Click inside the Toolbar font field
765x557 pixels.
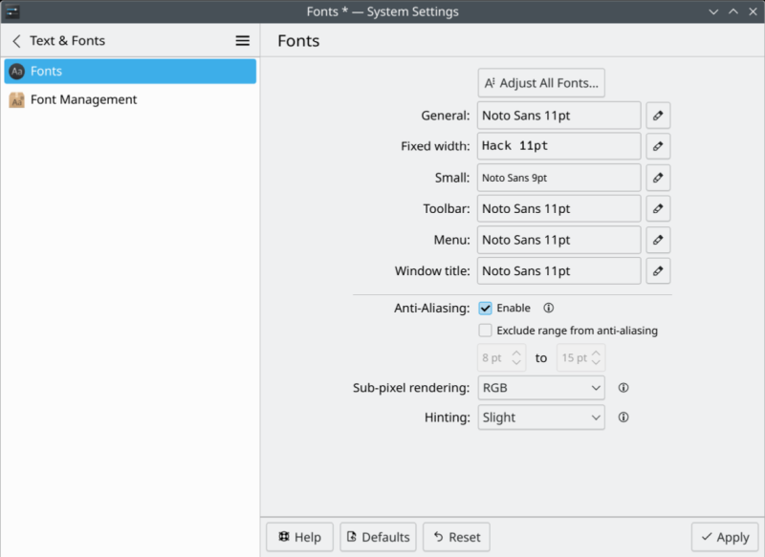(558, 208)
